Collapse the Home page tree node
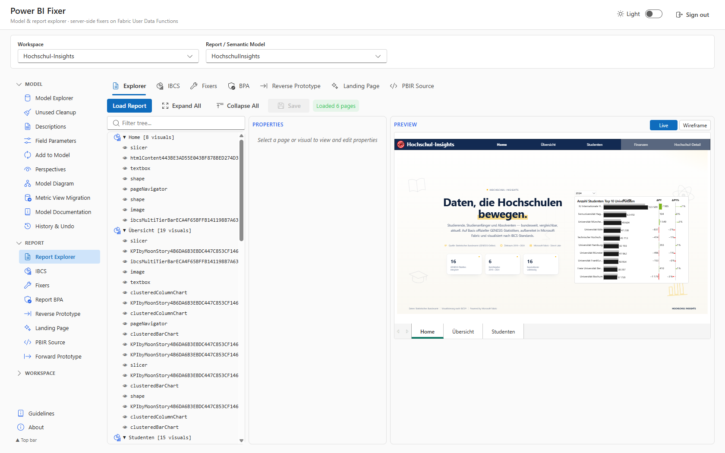Image resolution: width=725 pixels, height=453 pixels. [124, 137]
